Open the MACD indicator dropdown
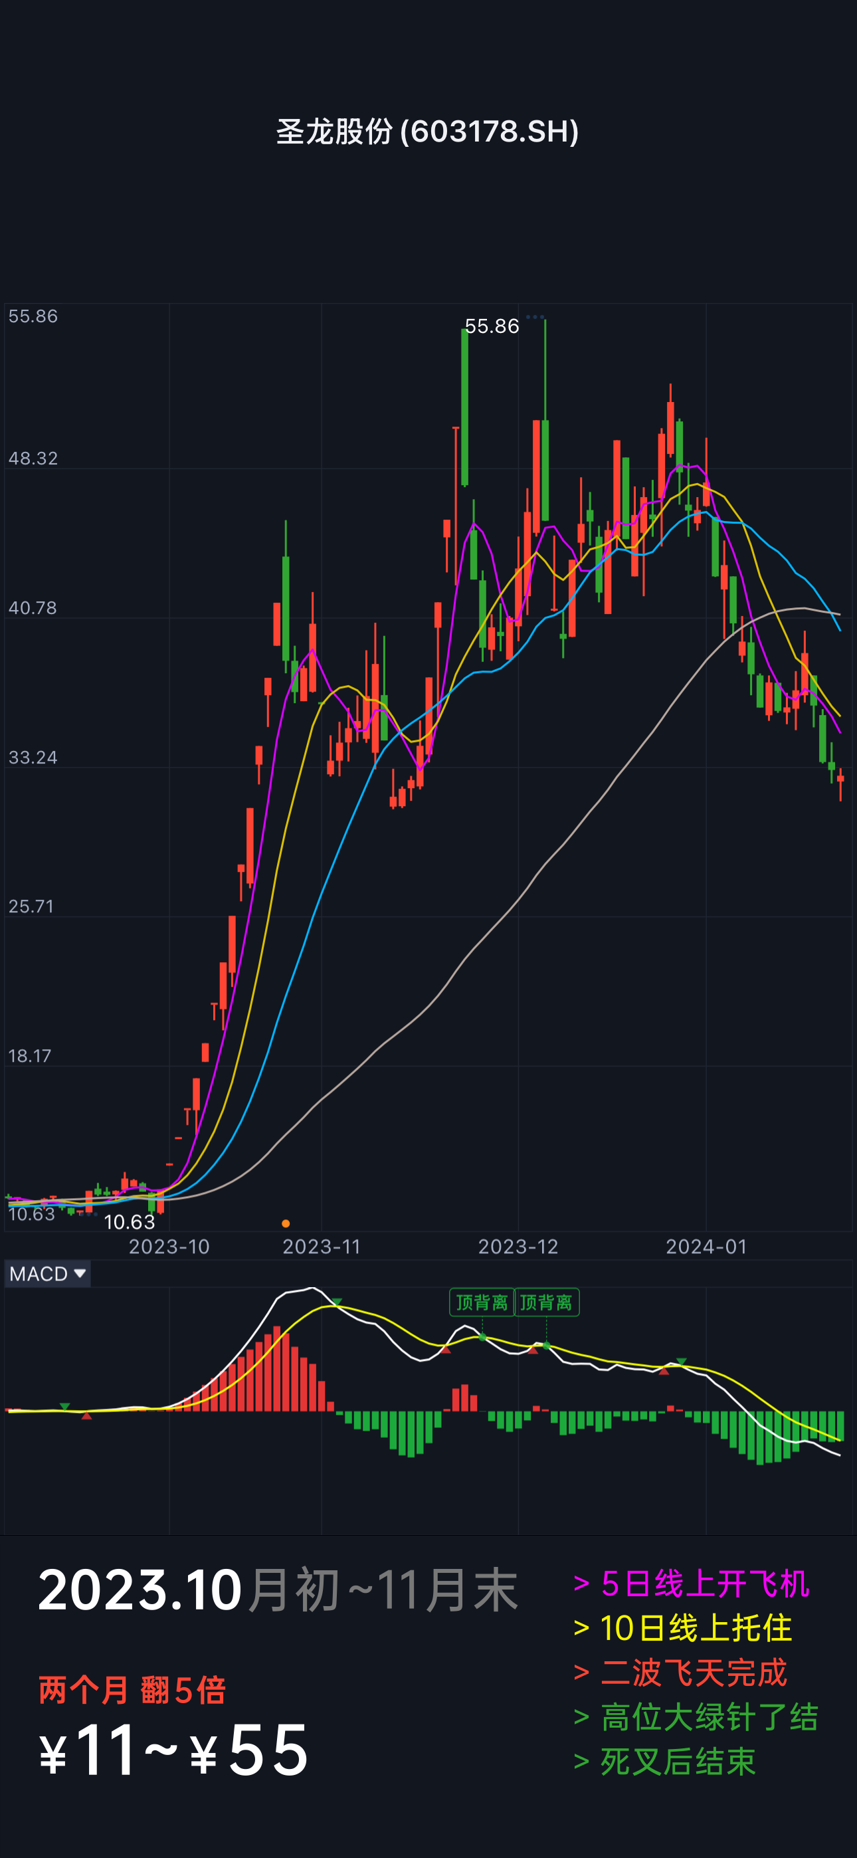 (48, 1274)
